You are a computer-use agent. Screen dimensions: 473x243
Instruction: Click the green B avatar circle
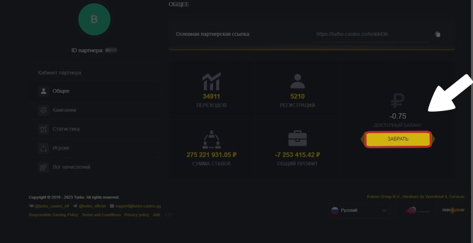(x=94, y=20)
